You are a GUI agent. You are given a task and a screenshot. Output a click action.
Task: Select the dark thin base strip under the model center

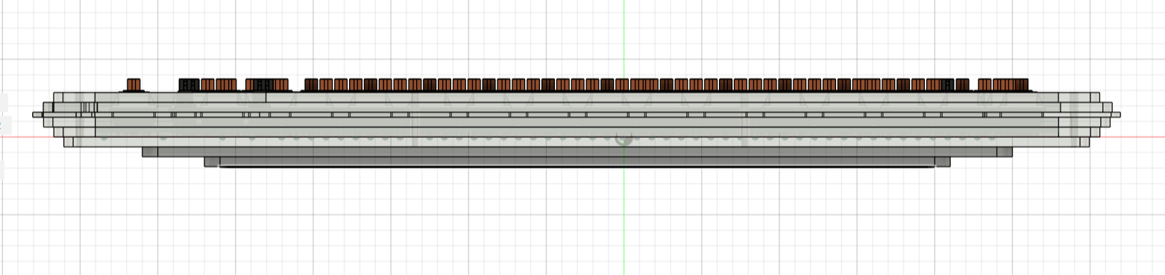coord(577,167)
